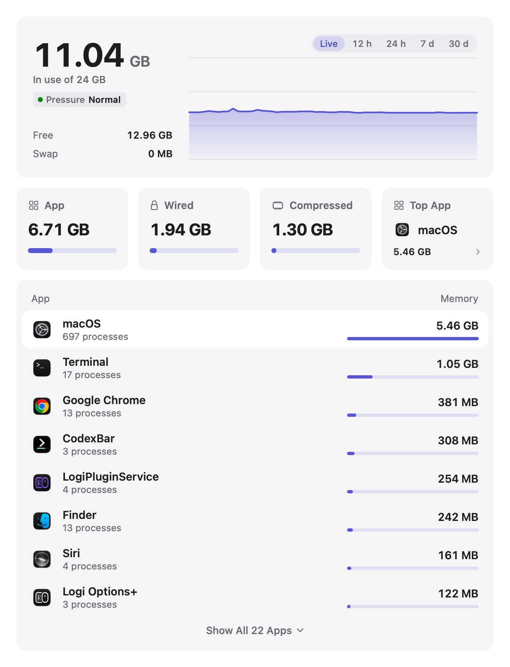Click the Finder app icon
Viewport: 510px width, 667px height.
(x=42, y=521)
